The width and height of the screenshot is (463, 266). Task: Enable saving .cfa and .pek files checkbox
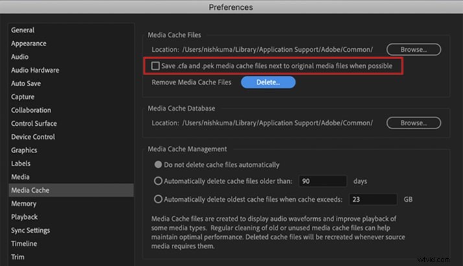click(156, 66)
